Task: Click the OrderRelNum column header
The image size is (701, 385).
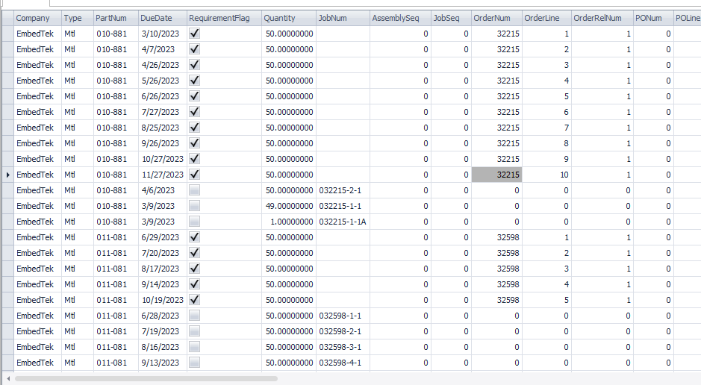Action: tap(602, 19)
